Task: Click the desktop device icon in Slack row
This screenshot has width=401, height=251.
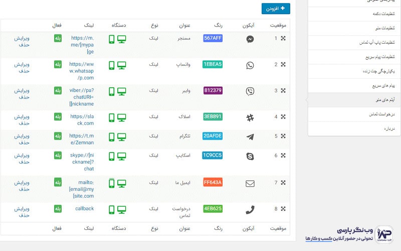Action: tap(121, 117)
